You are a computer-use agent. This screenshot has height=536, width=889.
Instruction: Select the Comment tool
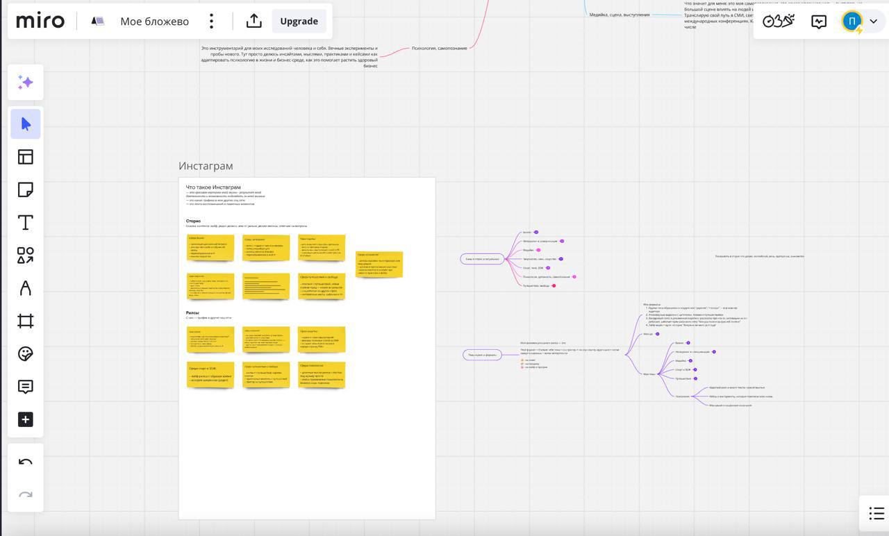coord(26,387)
